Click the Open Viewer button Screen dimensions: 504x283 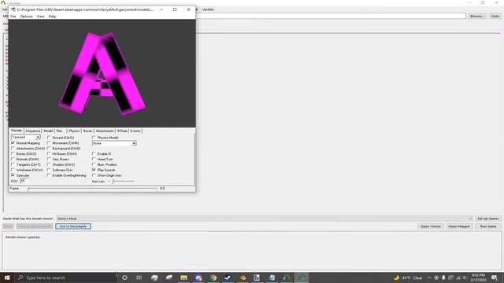coord(431,226)
